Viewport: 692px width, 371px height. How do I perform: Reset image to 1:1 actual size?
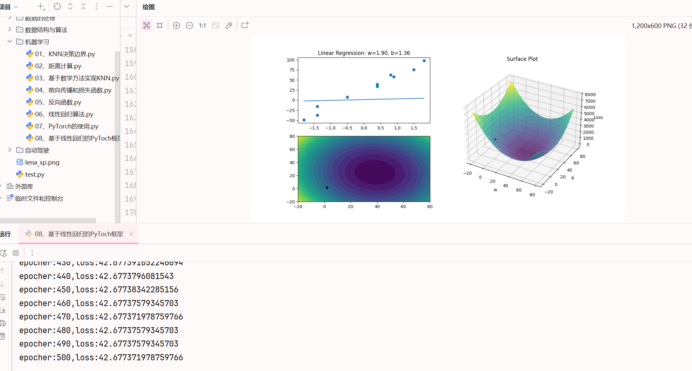(202, 25)
